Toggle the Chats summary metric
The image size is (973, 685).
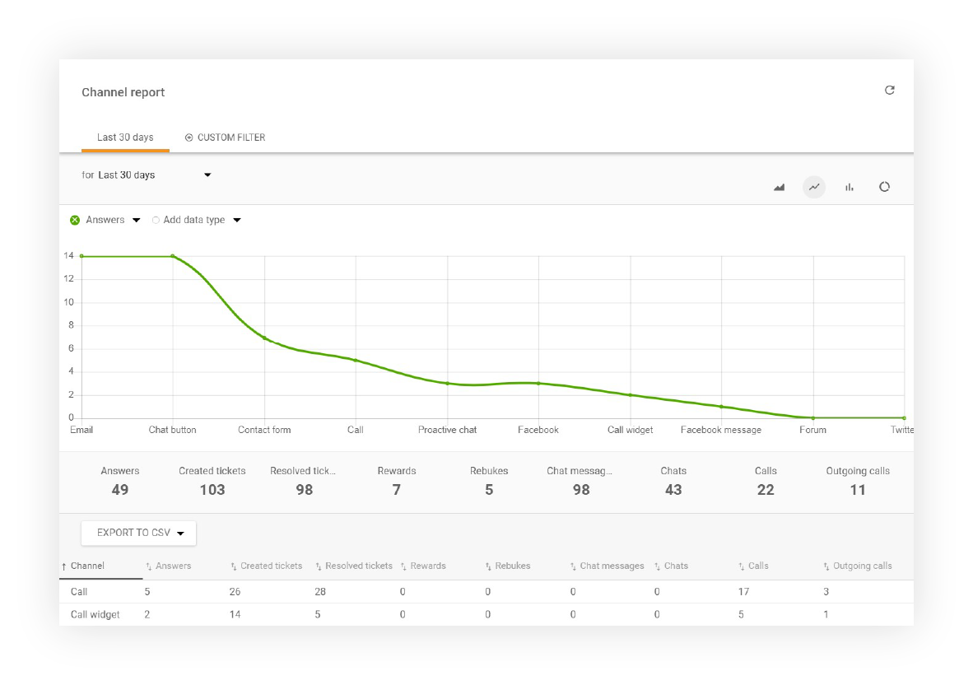pos(673,481)
